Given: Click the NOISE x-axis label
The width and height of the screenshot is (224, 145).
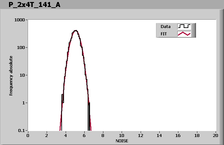Looking at the screenshot, I should [x=122, y=141].
